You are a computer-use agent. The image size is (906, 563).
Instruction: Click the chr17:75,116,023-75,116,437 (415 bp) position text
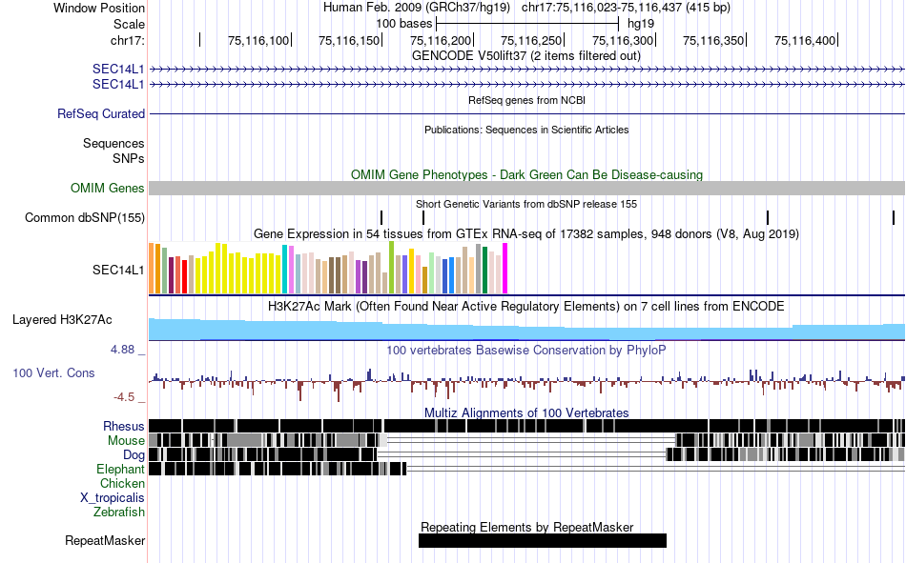[x=626, y=8]
